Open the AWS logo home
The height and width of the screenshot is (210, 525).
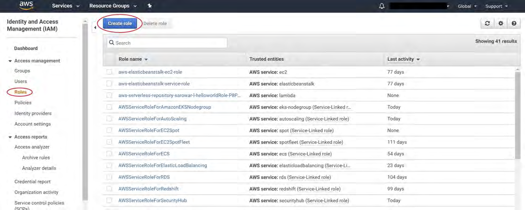point(26,6)
